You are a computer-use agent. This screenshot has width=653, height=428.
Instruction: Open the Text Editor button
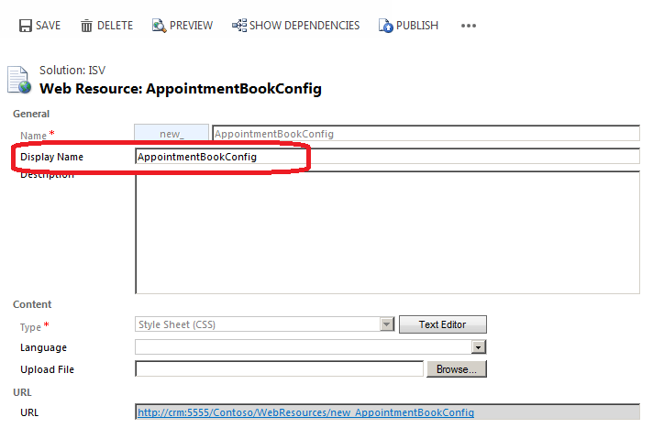[443, 324]
